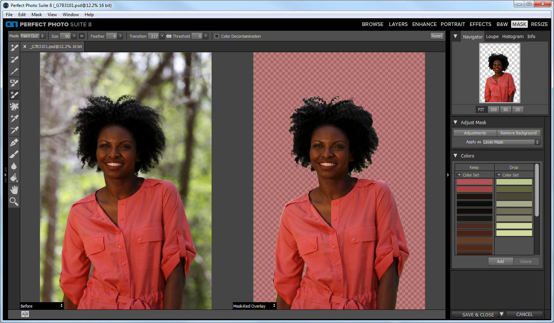Select the Zoom magnifier tool
554x323 pixels.
point(14,201)
